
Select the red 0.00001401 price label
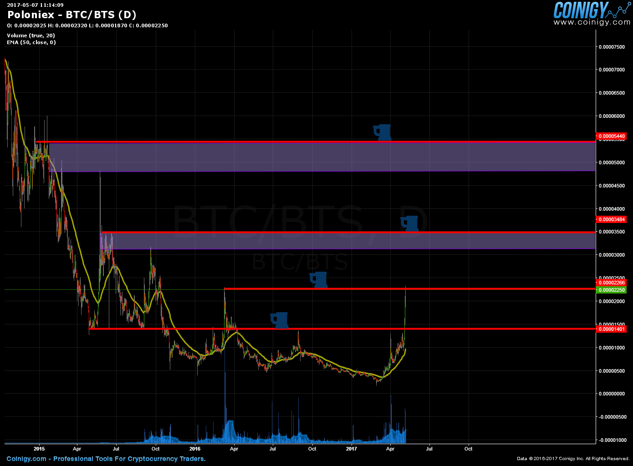click(611, 329)
